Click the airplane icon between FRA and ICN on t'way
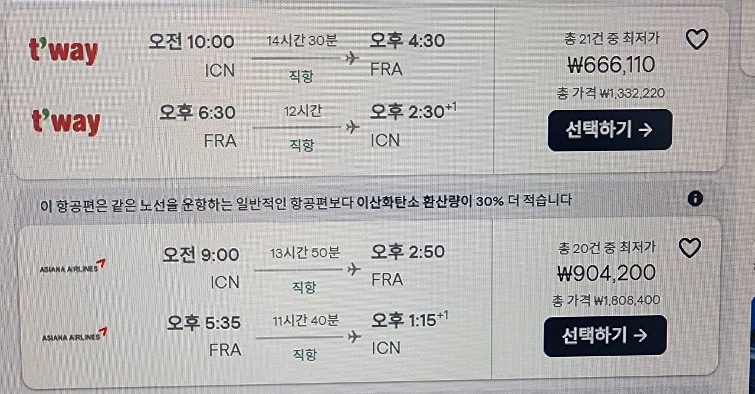This screenshot has width=755, height=394. click(353, 126)
